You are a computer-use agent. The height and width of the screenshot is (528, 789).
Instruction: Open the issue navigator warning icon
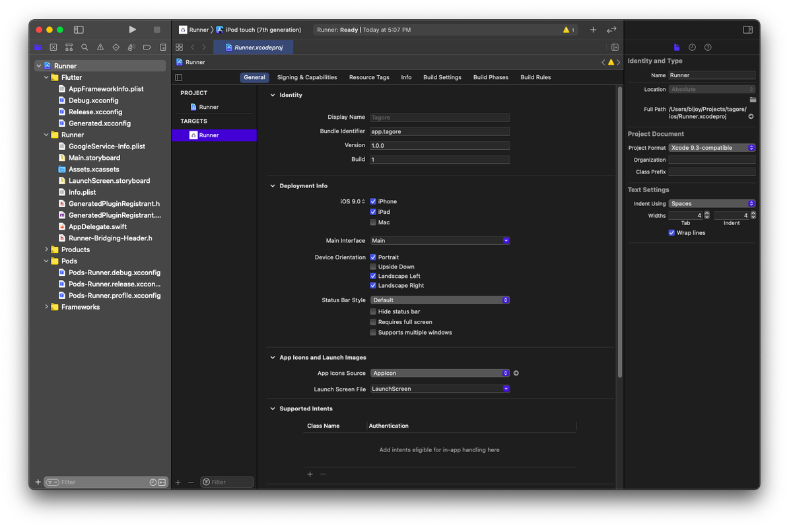(x=100, y=48)
